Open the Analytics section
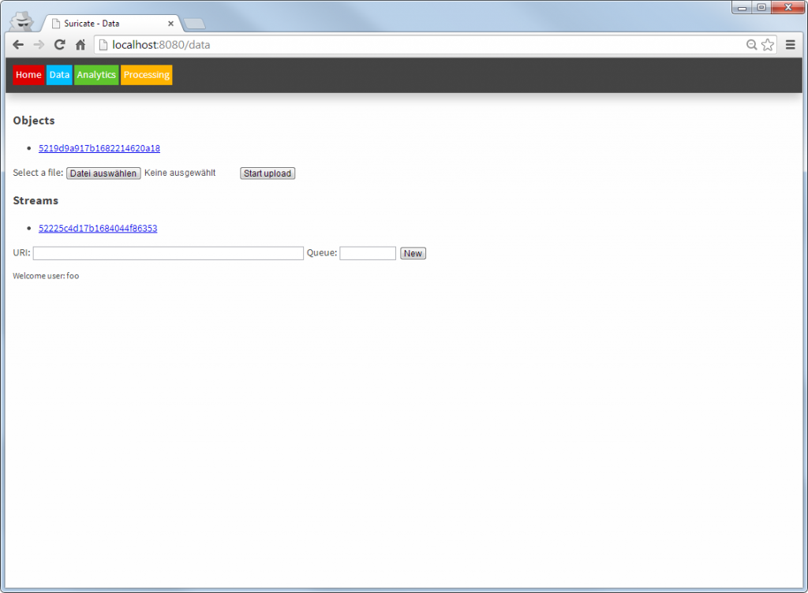The width and height of the screenshot is (808, 593). 96,75
